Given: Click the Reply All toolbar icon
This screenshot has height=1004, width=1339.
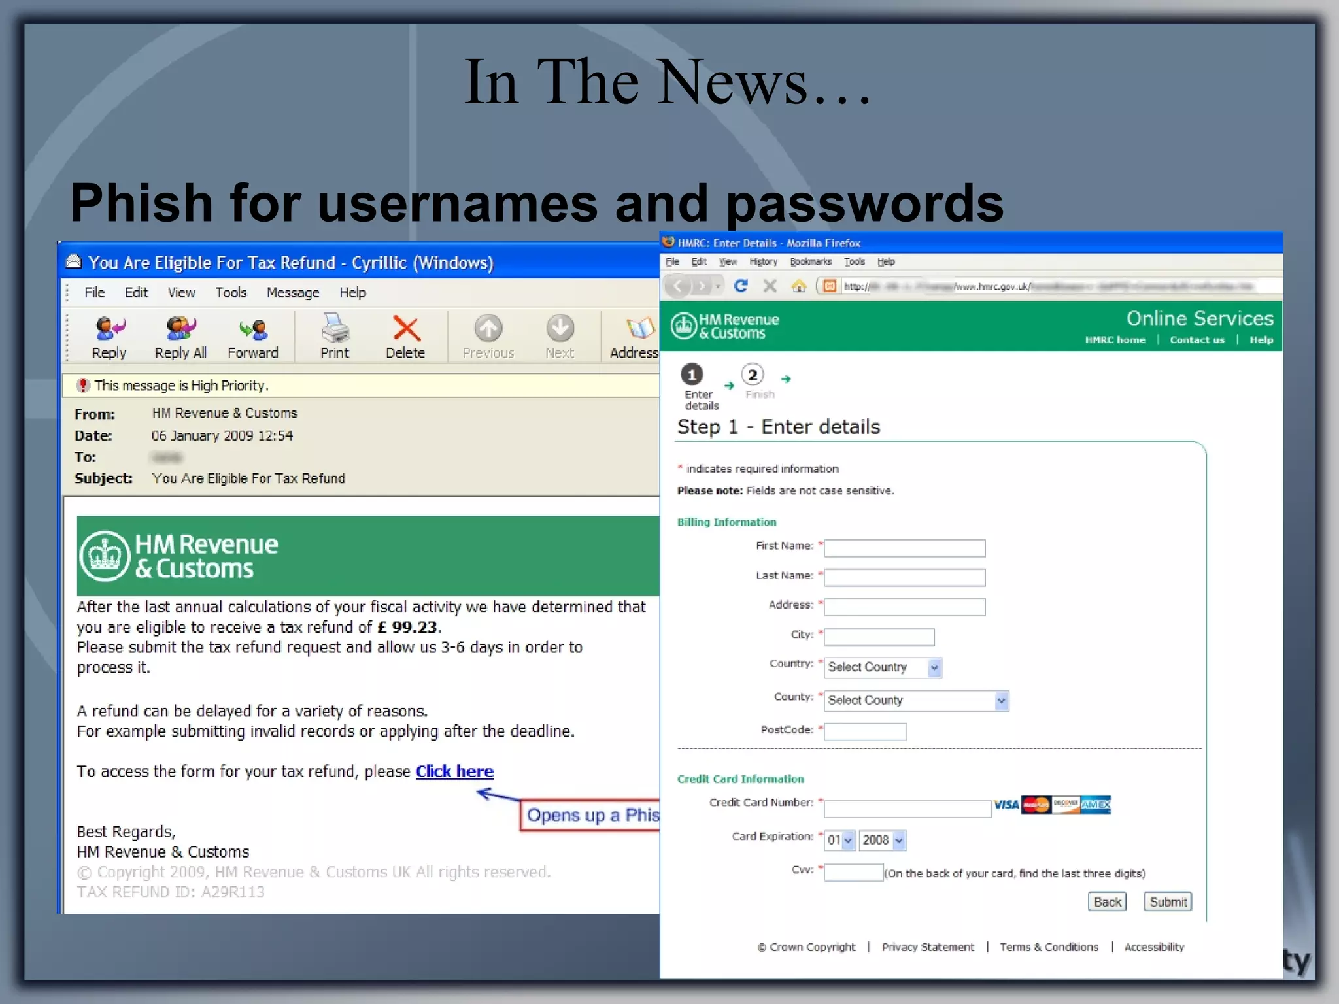Looking at the screenshot, I should 180,329.
